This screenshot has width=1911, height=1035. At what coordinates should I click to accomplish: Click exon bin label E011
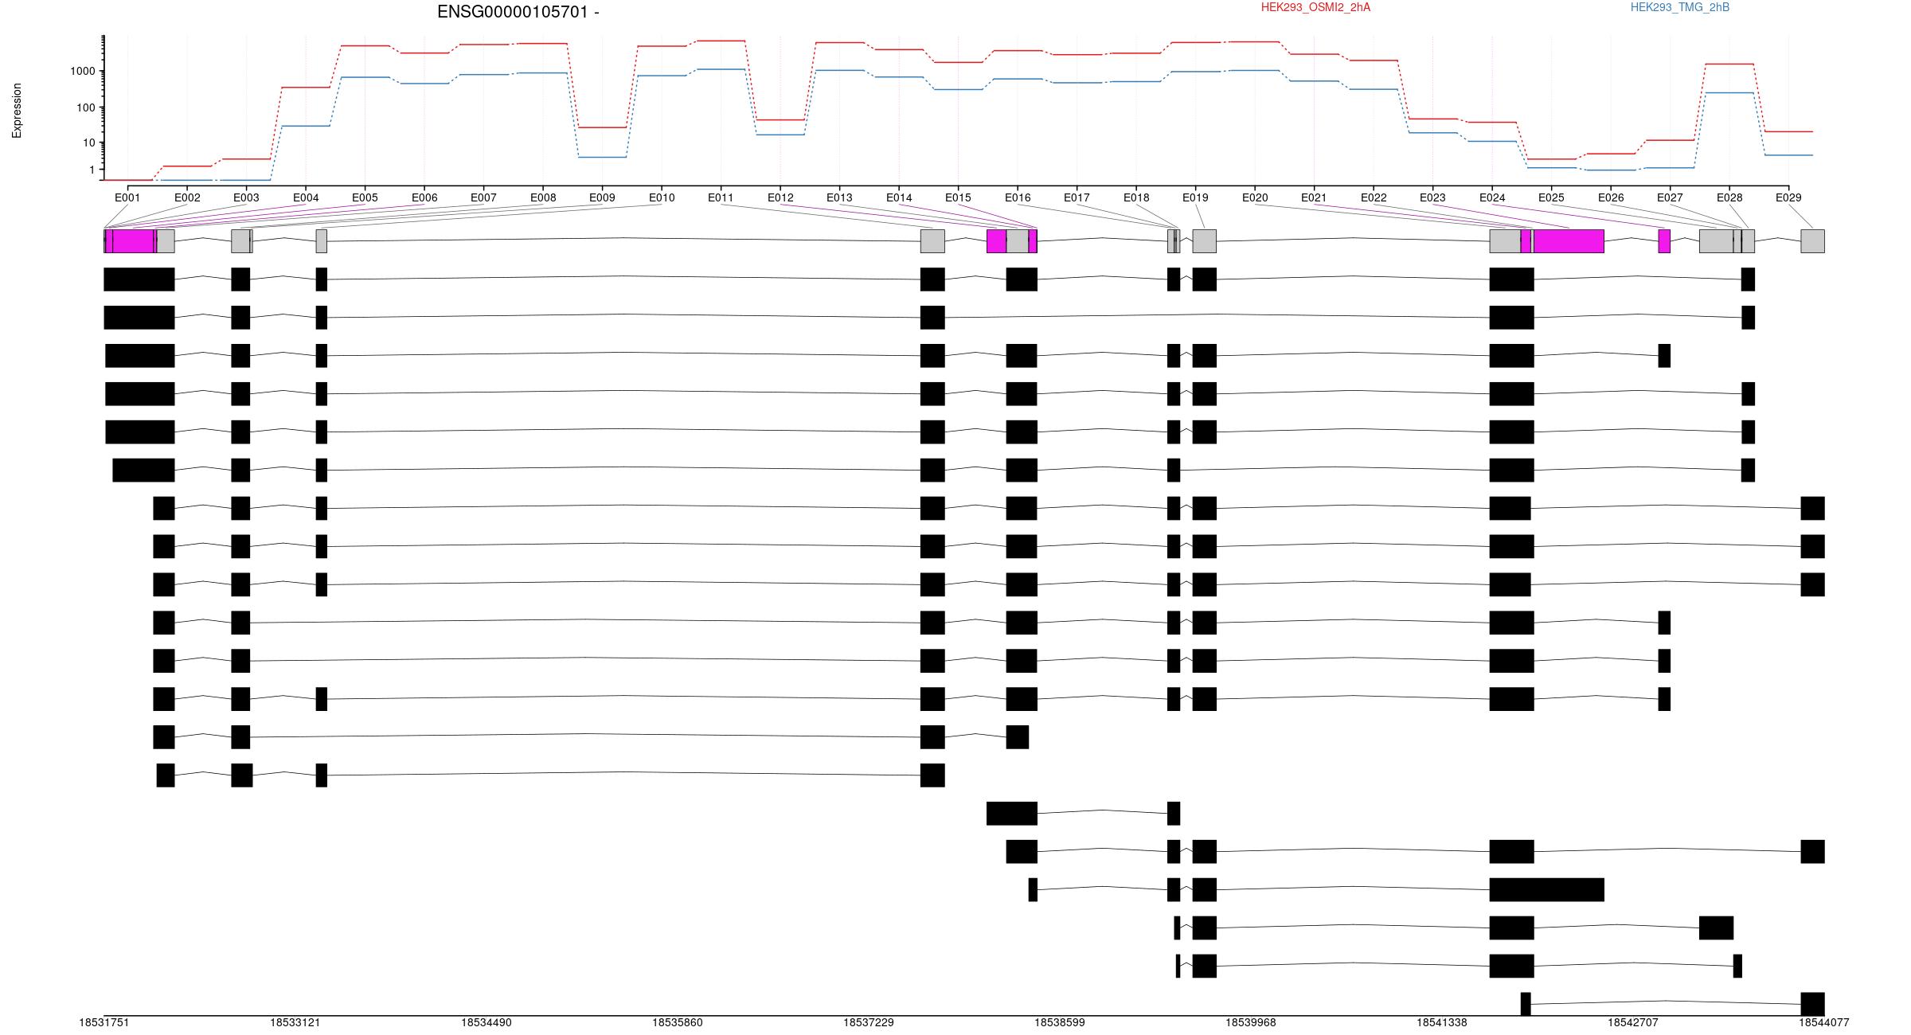[x=721, y=197]
